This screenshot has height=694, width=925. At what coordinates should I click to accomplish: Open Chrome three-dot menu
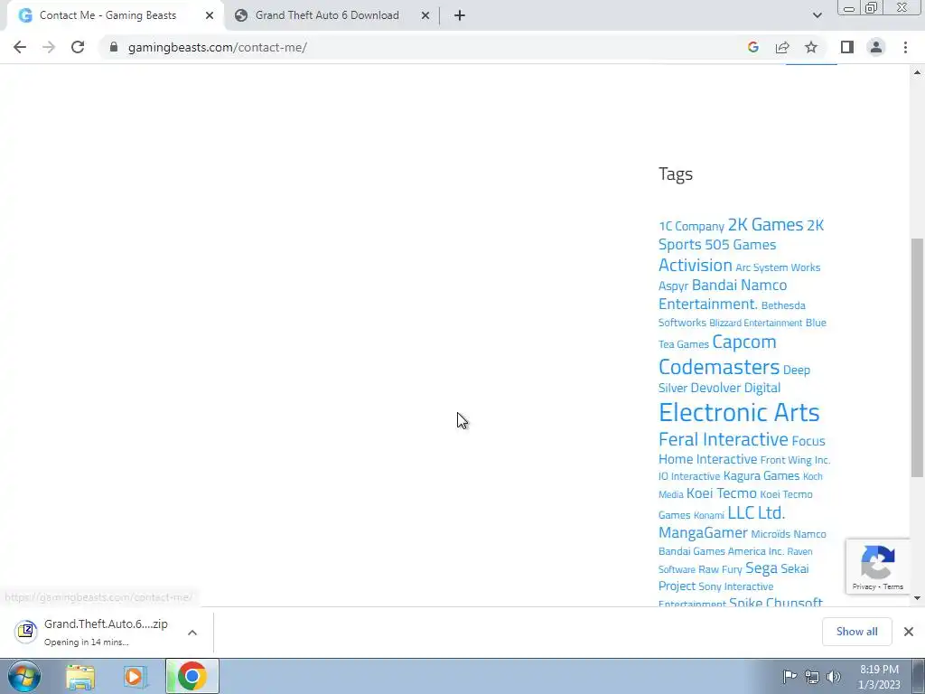905,47
